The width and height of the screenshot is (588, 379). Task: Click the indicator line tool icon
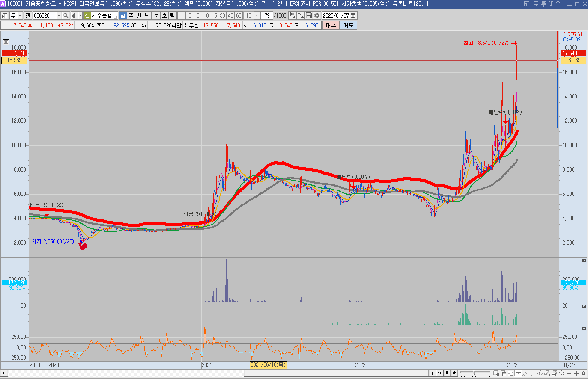[x=301, y=15]
